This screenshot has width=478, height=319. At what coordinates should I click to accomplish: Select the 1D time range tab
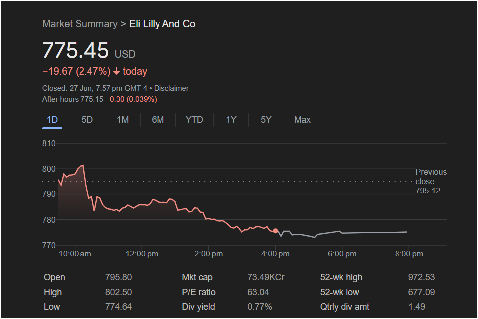click(x=52, y=120)
